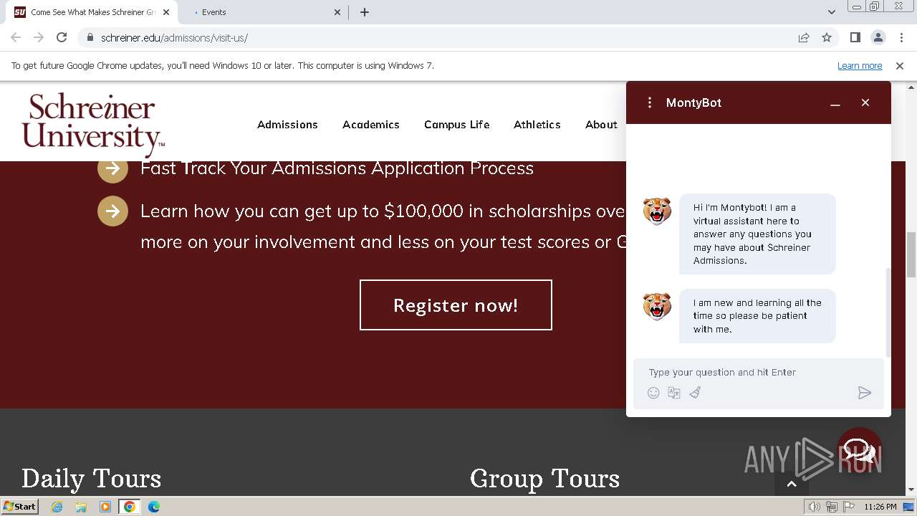The width and height of the screenshot is (917, 516).
Task: Click arrow icon beside scholarships line
Action: (112, 211)
